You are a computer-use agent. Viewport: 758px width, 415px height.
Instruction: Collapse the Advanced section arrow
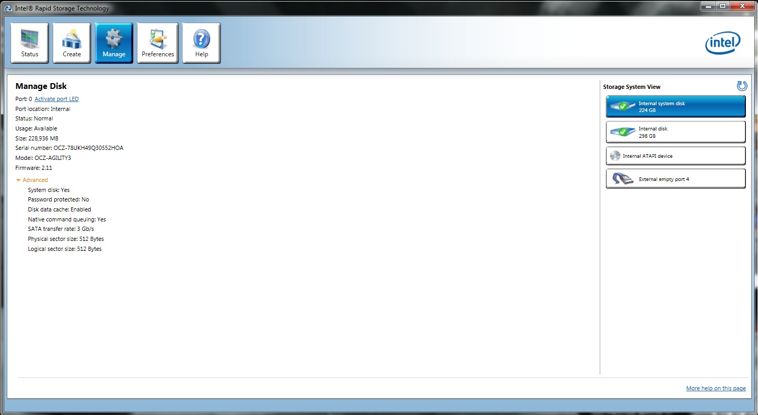(x=18, y=180)
